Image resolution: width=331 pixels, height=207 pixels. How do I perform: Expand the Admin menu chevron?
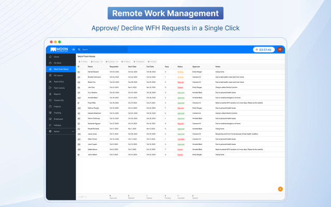coord(73,131)
